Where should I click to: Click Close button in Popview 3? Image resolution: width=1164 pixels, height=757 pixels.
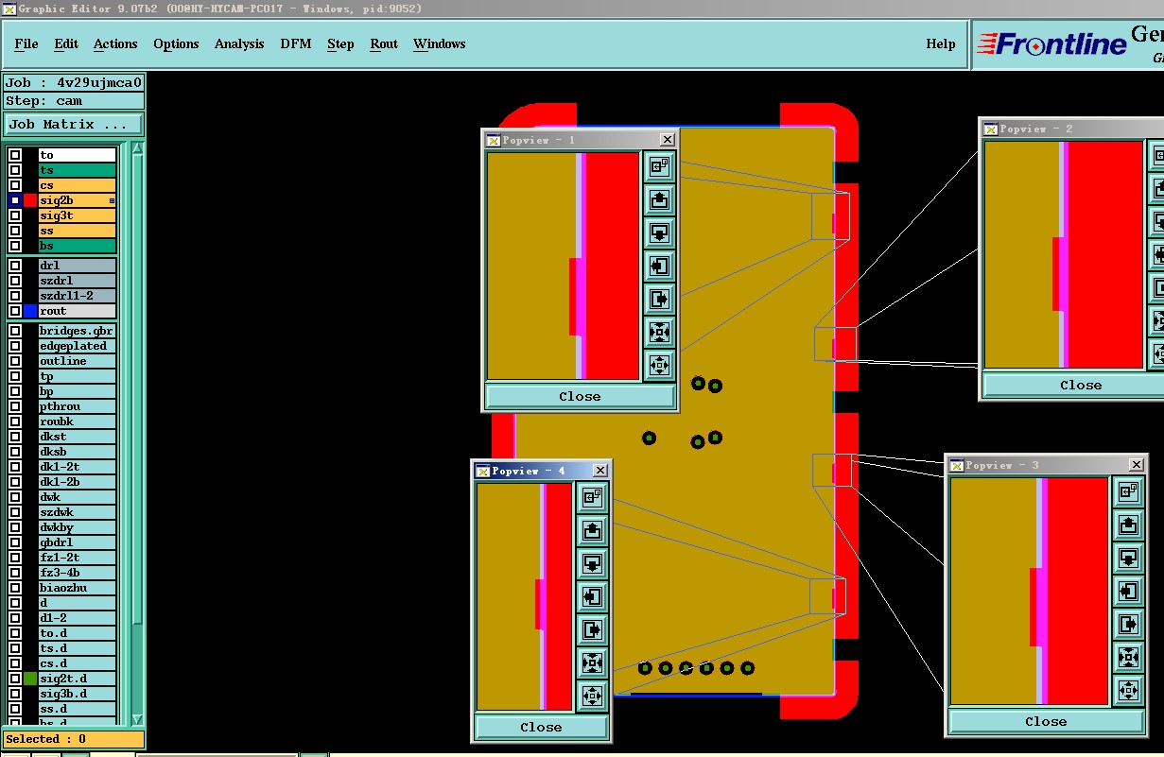(1046, 721)
